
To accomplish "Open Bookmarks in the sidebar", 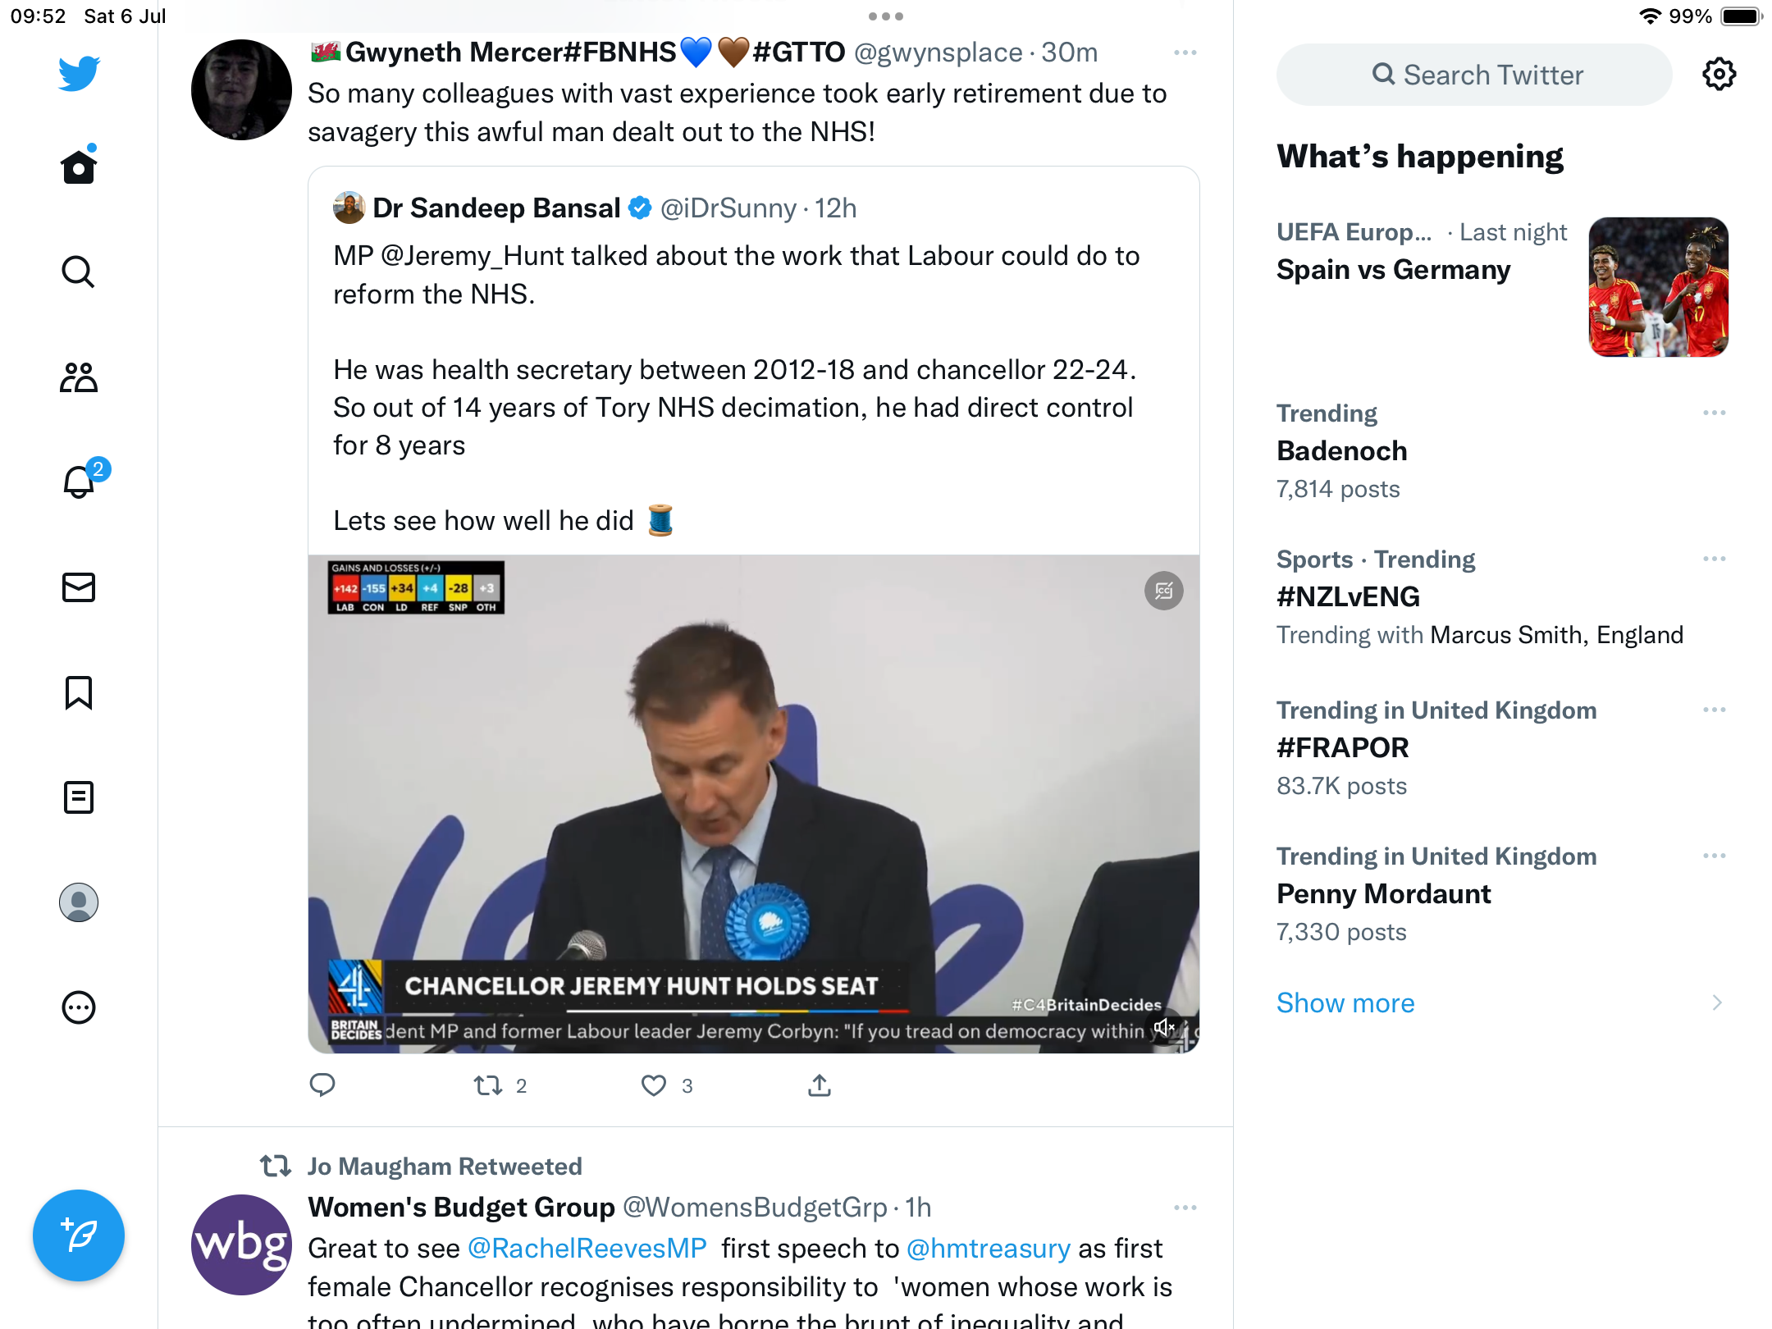I will coord(79,692).
